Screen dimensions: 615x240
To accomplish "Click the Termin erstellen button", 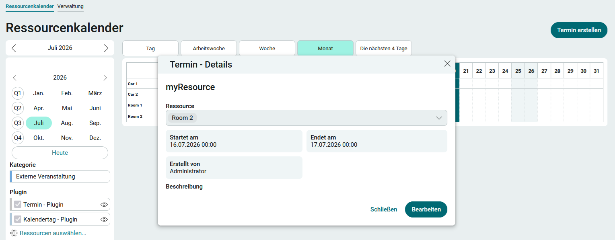I will pos(579,30).
